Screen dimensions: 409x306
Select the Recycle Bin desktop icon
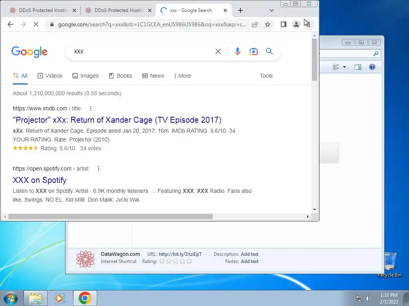[x=389, y=265]
